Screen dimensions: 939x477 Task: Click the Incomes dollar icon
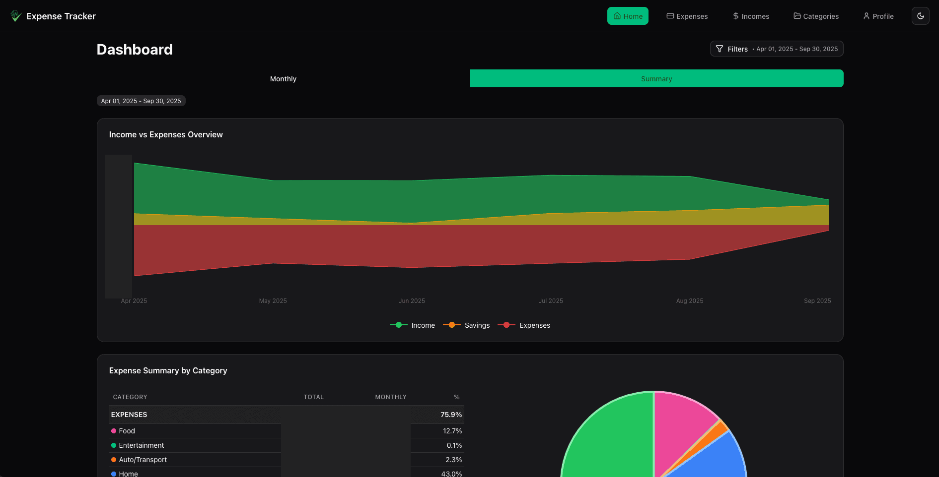736,16
